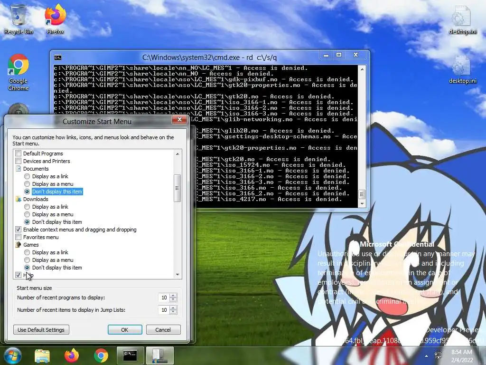This screenshot has height=365, width=486.
Task: Select Documents 'Don't display this item'
Action: click(27, 192)
